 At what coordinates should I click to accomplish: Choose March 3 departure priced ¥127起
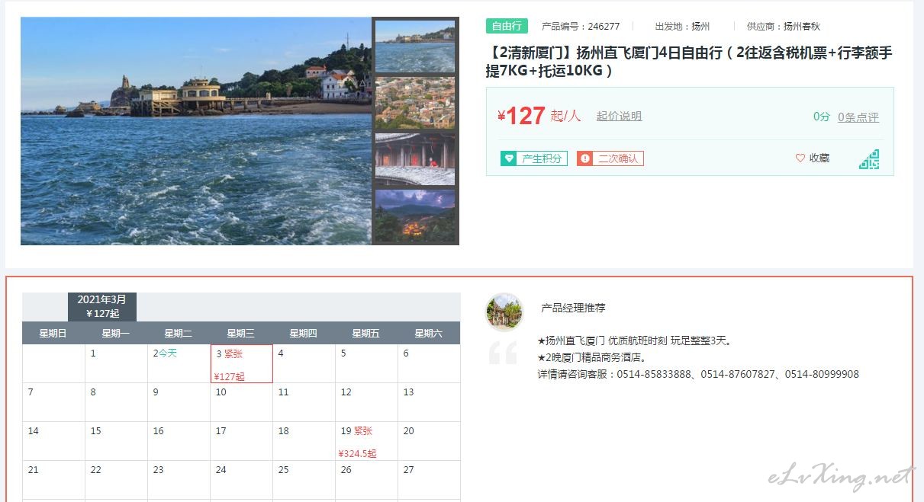242,364
